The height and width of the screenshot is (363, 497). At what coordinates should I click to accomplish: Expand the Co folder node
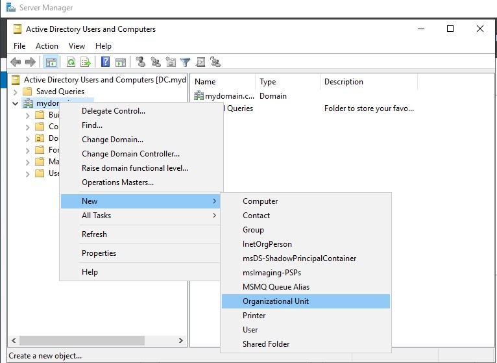(x=28, y=127)
